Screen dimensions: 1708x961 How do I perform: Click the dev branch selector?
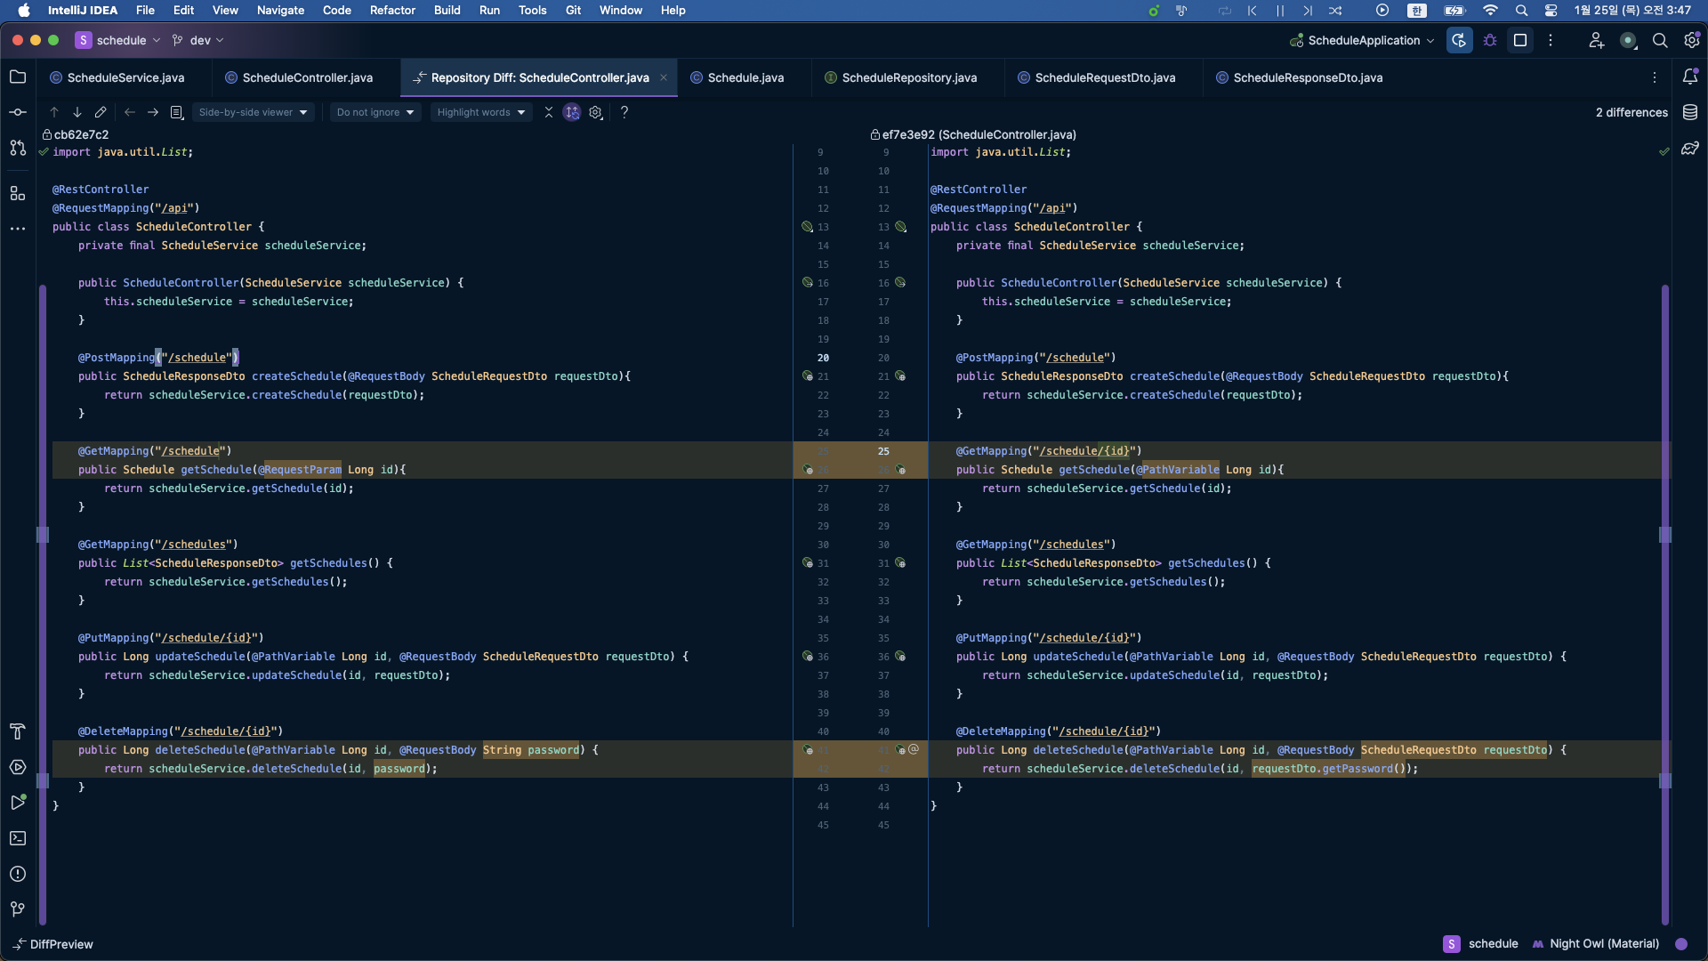tap(199, 40)
